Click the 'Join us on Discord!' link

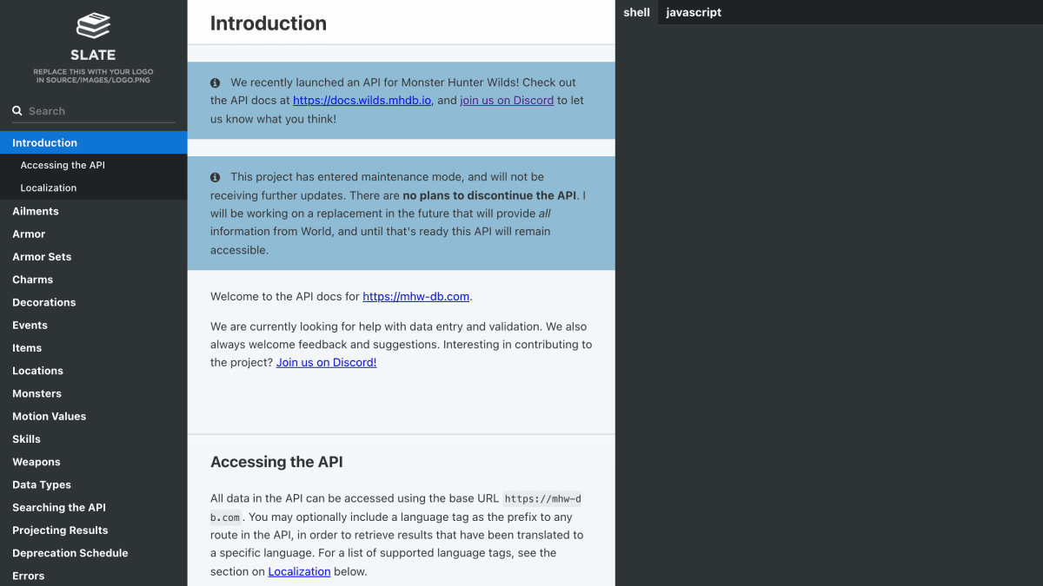[x=326, y=363]
